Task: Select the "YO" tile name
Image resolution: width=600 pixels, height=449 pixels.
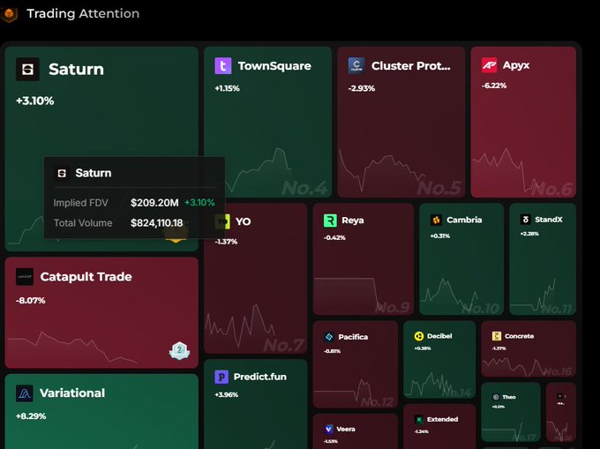Action: [x=243, y=221]
